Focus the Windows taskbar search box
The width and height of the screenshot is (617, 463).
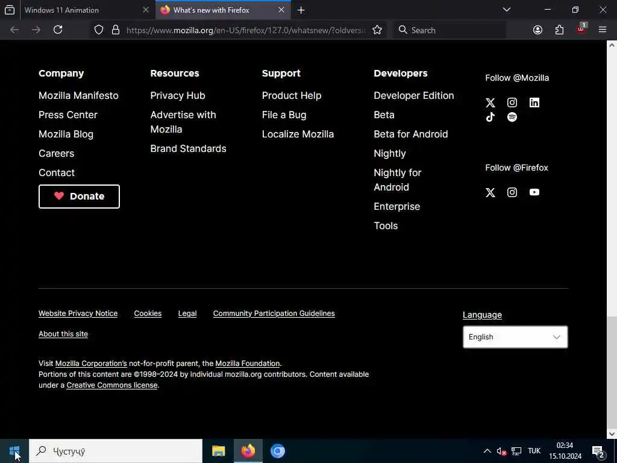click(x=116, y=451)
